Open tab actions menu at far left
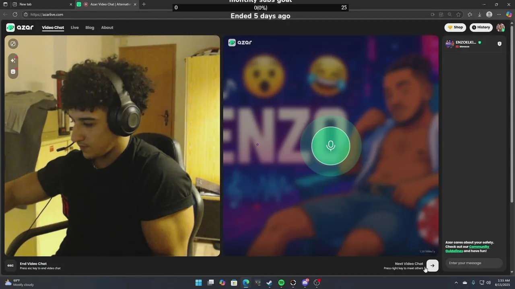 coord(4,4)
